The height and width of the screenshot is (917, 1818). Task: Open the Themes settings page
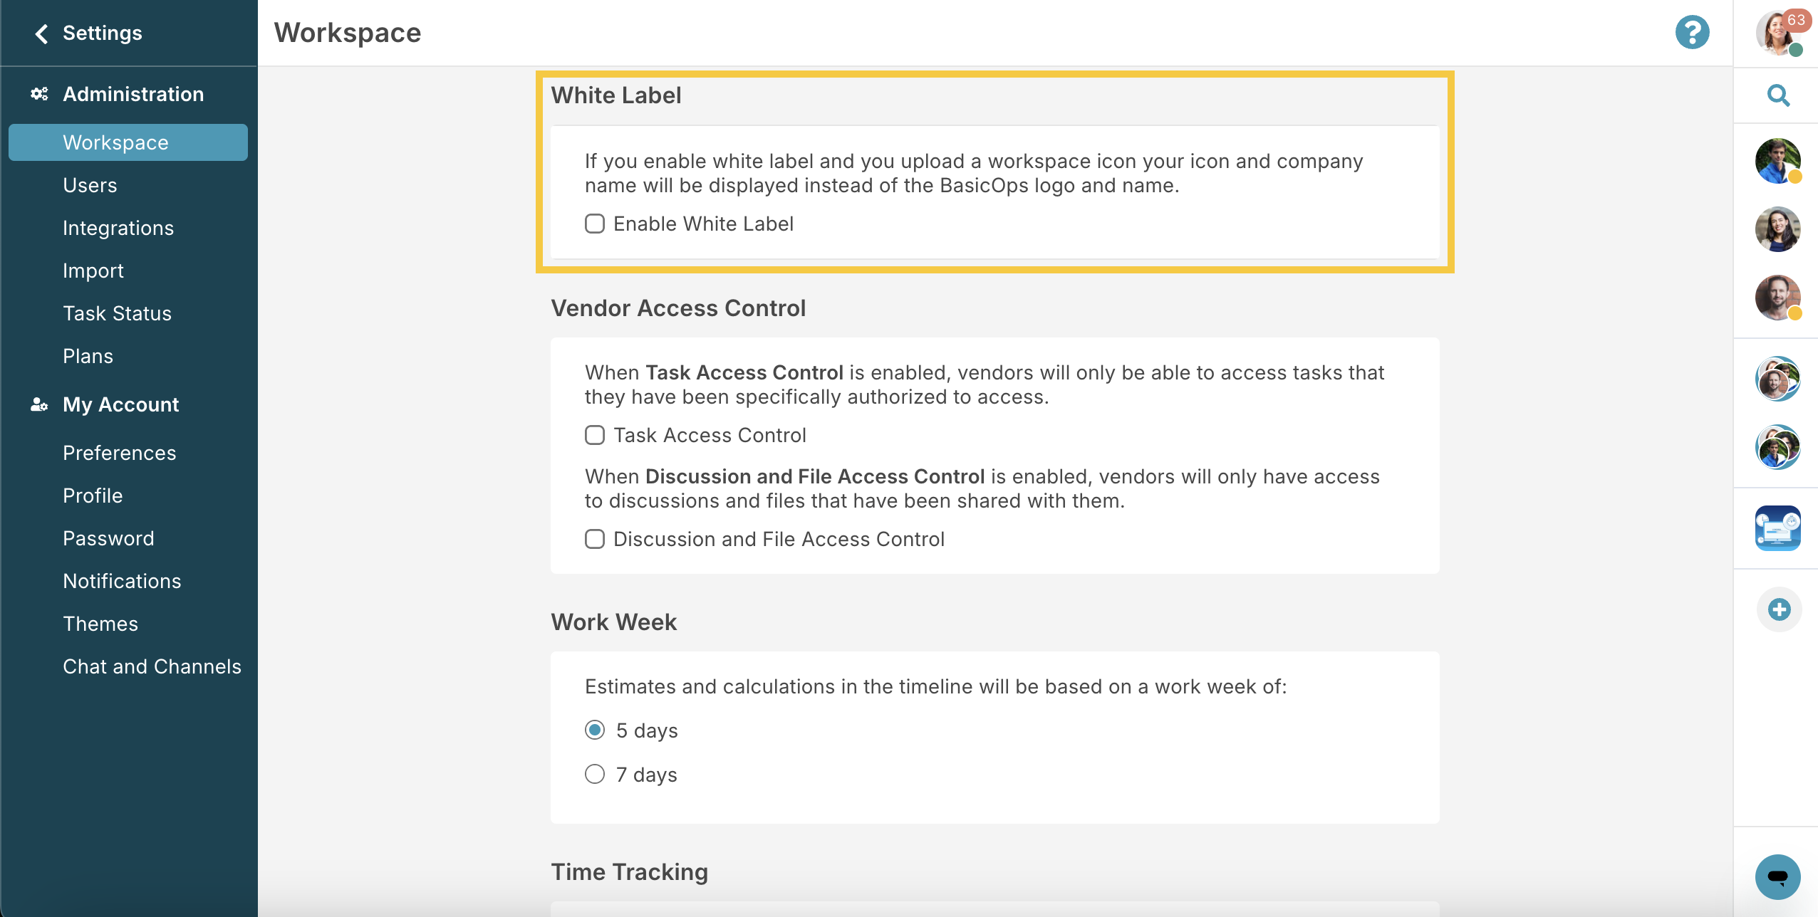[100, 624]
